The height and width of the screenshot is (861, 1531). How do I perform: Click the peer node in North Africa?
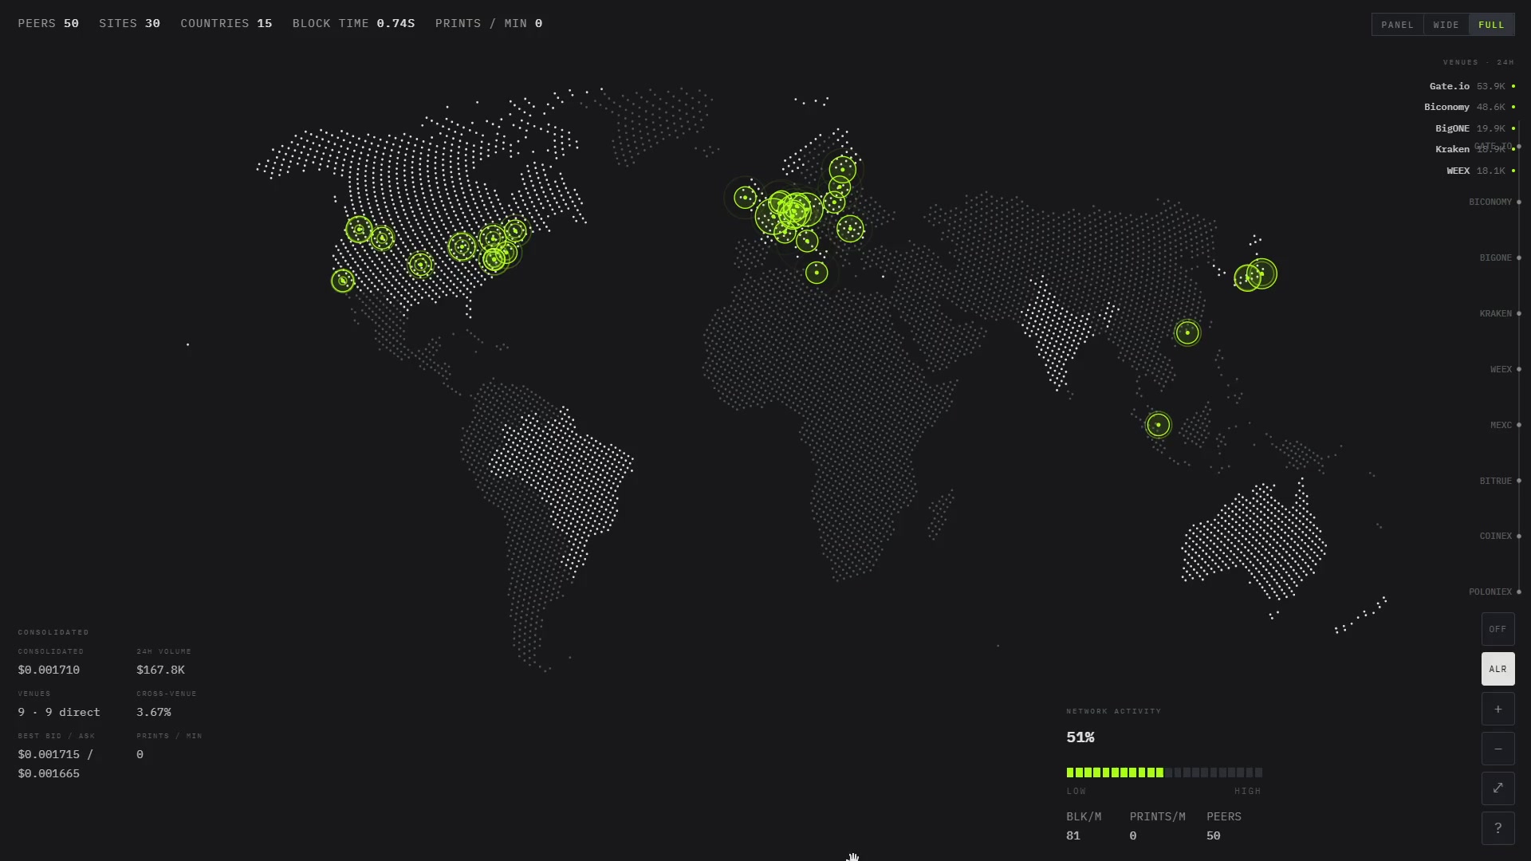point(817,273)
